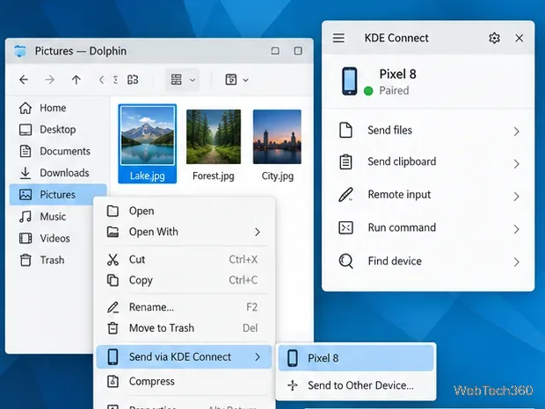Image resolution: width=545 pixels, height=409 pixels.
Task: Select the Forest.jpg thumbnail
Action: point(214,137)
